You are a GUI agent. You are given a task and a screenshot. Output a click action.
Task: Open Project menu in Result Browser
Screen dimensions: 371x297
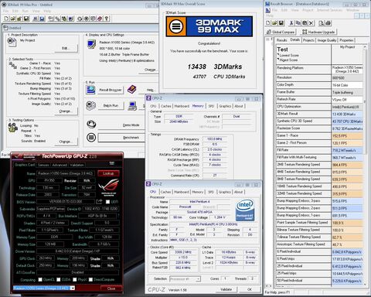308,10
